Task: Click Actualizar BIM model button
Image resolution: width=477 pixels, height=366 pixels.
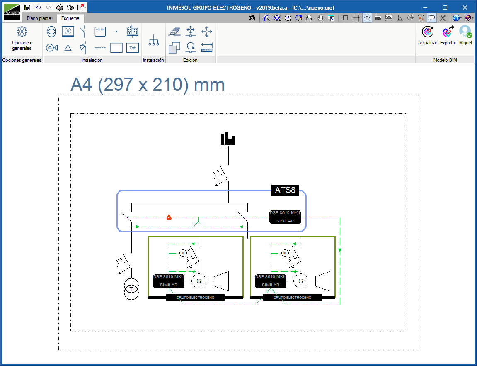Action: pyautogui.click(x=427, y=36)
